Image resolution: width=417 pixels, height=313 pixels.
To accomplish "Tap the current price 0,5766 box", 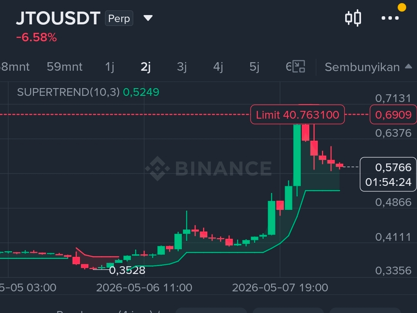I will [x=388, y=174].
